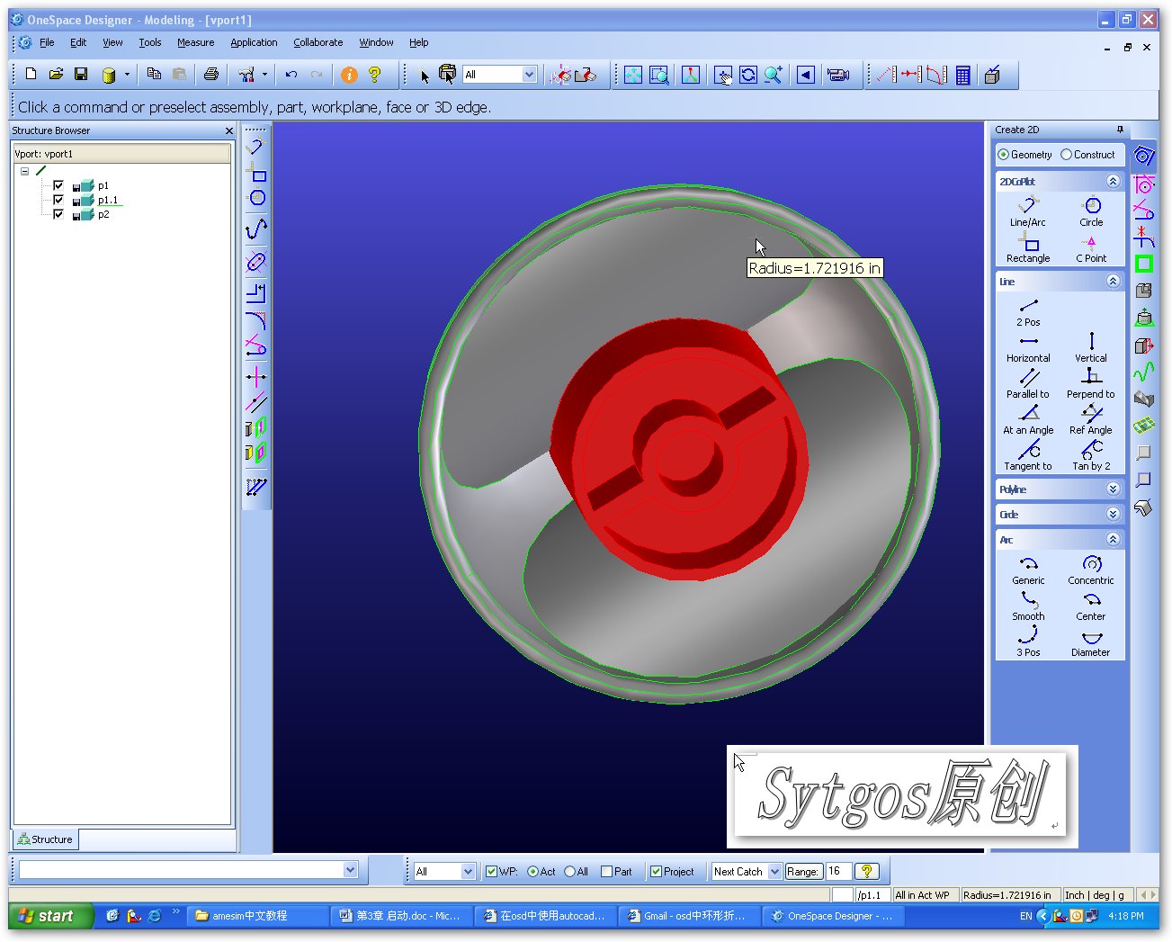Select the Rectangle tool

1028,247
